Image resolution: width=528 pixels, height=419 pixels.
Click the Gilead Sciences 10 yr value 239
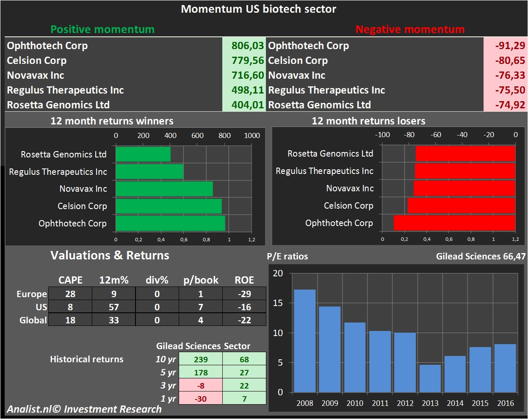click(201, 359)
